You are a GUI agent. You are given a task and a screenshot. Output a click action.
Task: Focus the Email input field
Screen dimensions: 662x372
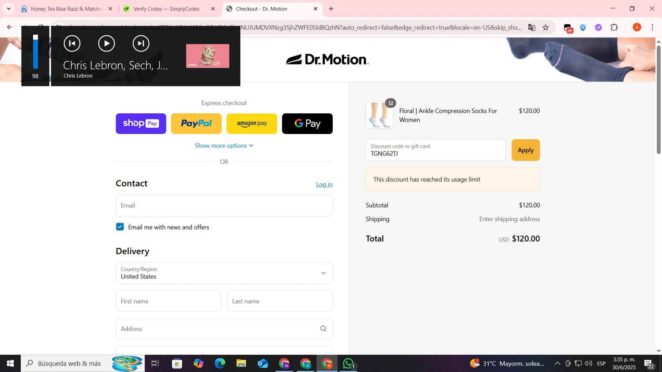pos(224,205)
